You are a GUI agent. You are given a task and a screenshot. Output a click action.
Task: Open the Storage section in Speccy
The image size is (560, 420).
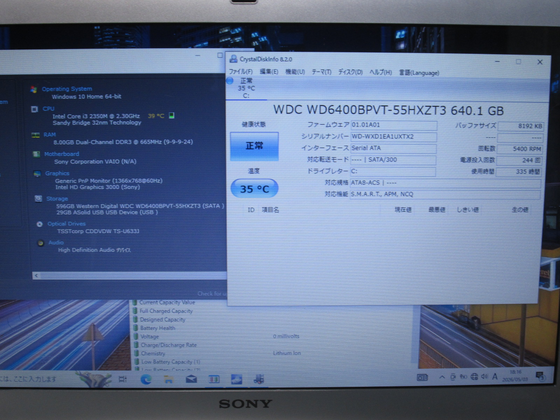click(57, 199)
